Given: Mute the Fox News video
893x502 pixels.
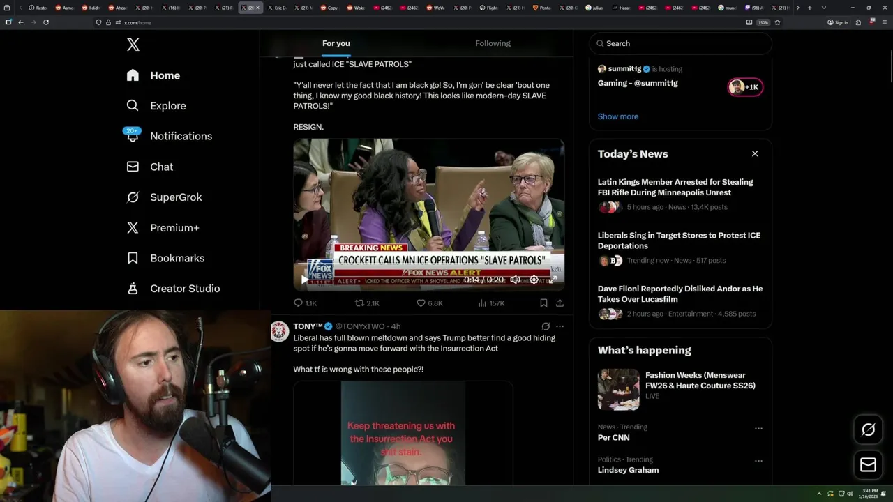Looking at the screenshot, I should 515,280.
